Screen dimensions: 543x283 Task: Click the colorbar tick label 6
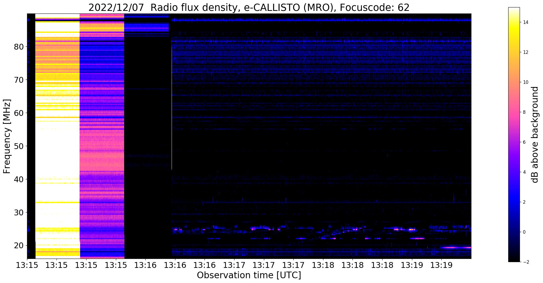(524, 142)
